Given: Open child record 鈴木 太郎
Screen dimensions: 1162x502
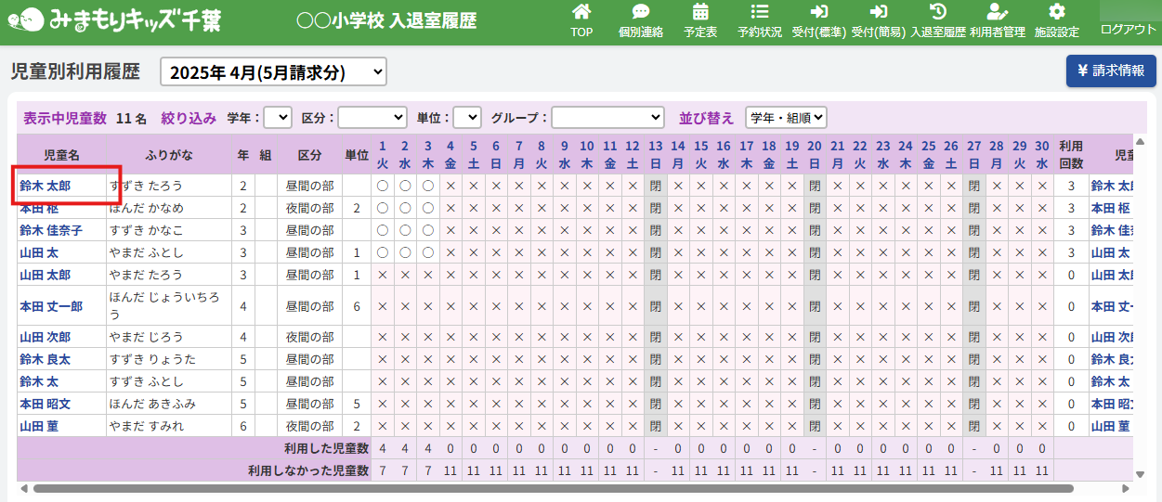Looking at the screenshot, I should [x=46, y=186].
